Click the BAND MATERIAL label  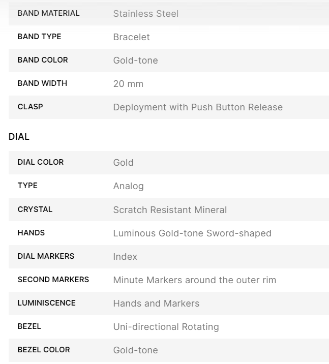(x=48, y=13)
